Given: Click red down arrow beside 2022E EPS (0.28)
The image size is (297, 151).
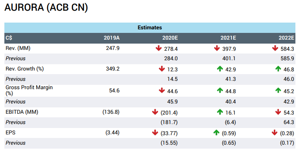Looking at the screenshot, I should point(274,133).
